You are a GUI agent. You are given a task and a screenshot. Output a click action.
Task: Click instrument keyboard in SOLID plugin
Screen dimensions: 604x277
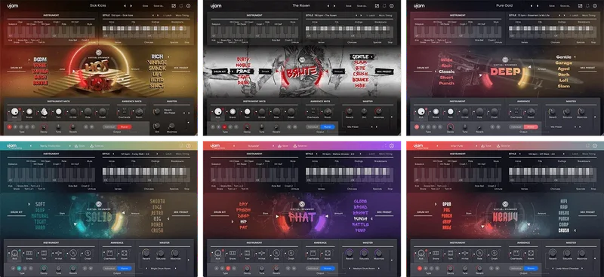(x=51, y=174)
